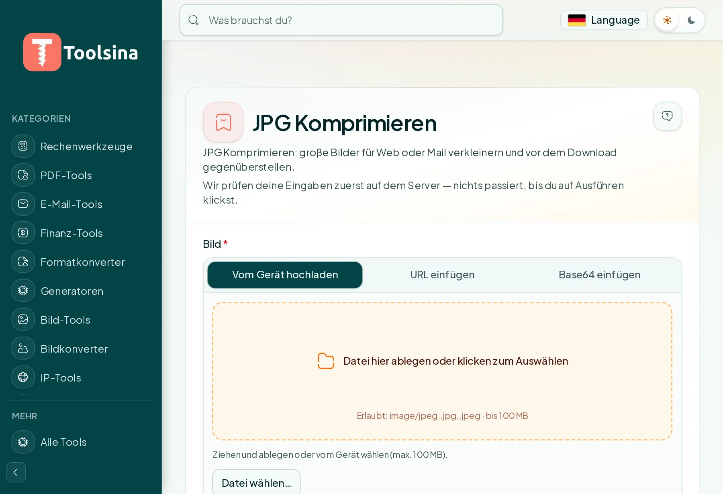
Task: Click the Bild field label
Action: coord(215,244)
